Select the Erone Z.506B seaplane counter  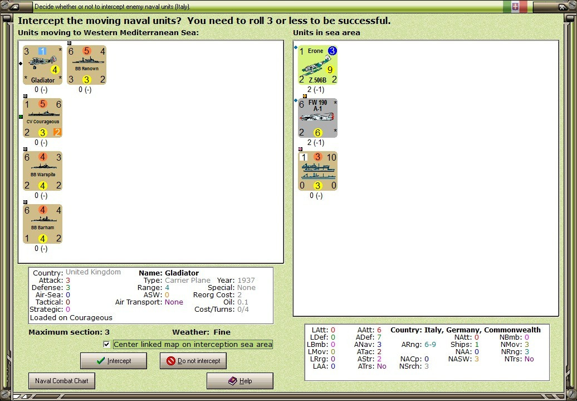coord(317,65)
